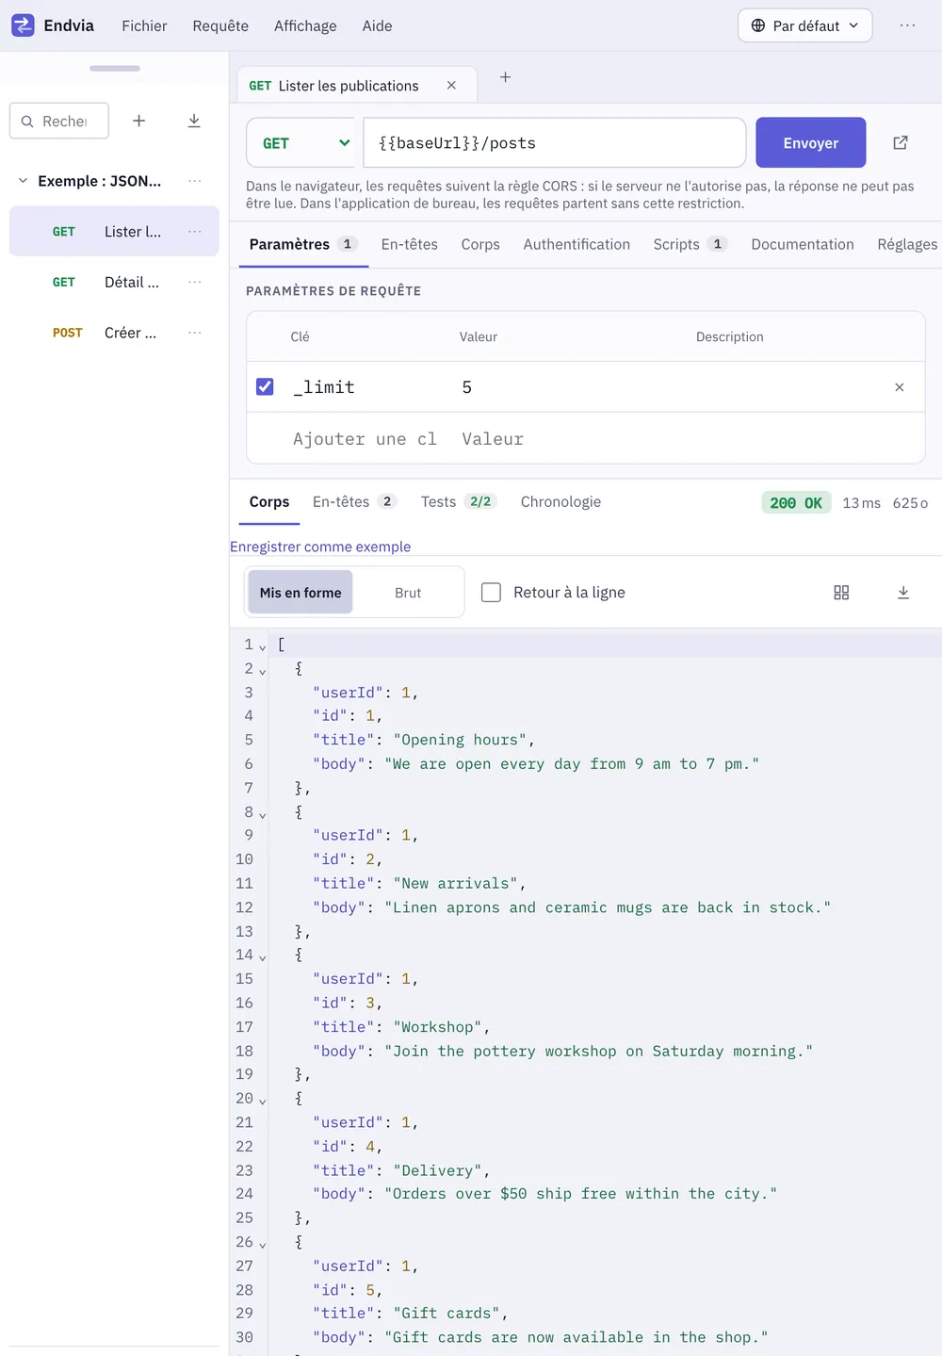Open options menu for Détail request
The image size is (942, 1356).
click(195, 282)
